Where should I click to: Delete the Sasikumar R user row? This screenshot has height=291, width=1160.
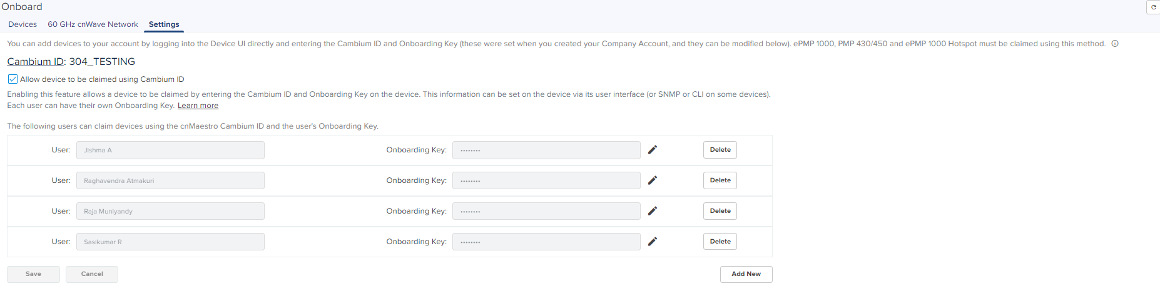click(x=720, y=242)
